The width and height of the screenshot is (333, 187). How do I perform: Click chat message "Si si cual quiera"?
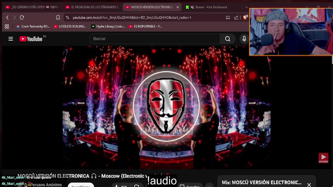click(39, 178)
